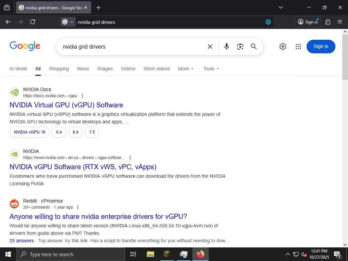Click the NVIDIA vGPU 16 chip
The width and height of the screenshot is (348, 261).
click(x=30, y=132)
